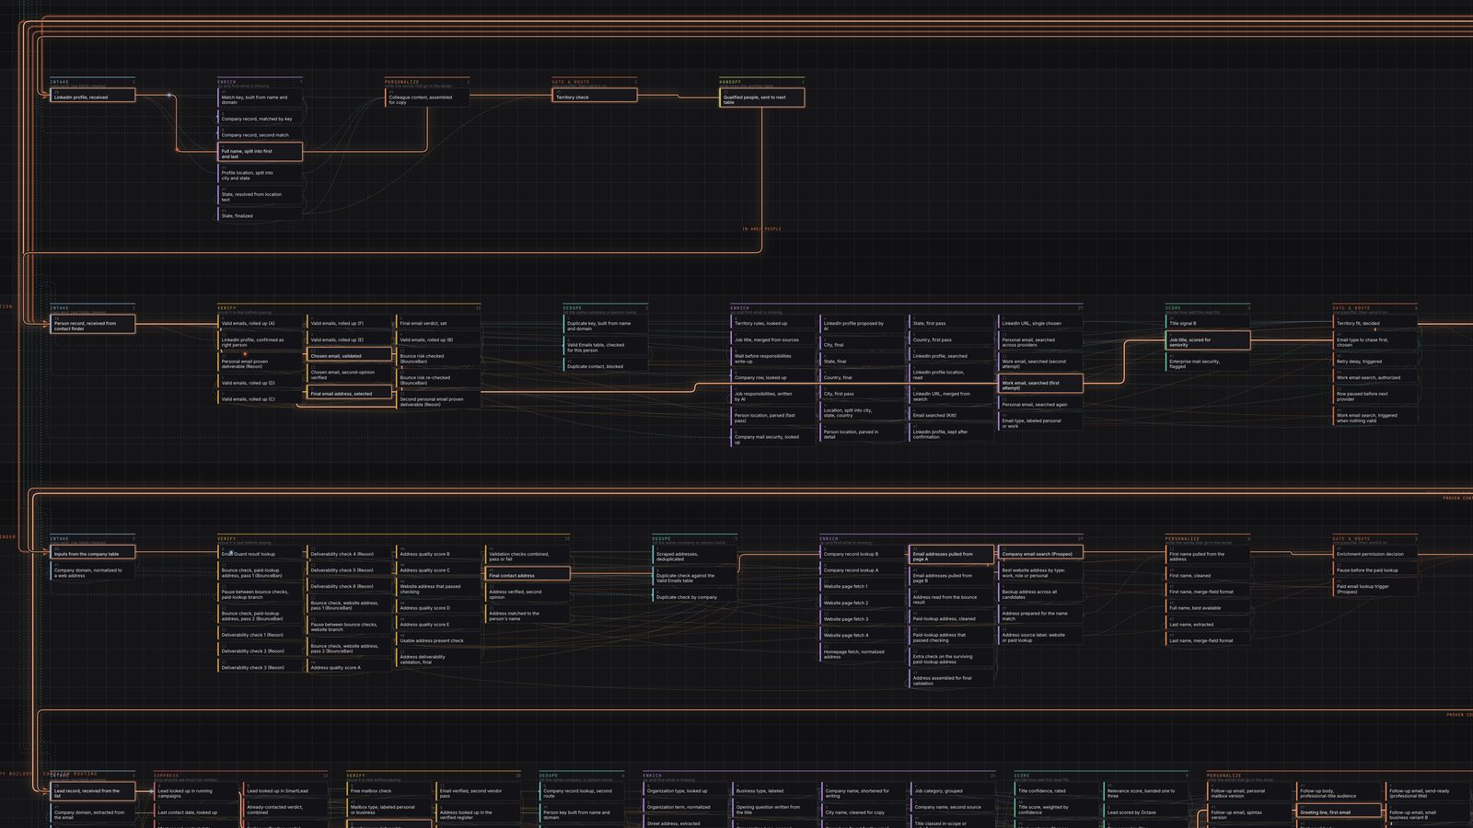Select 'Company record, matched by key' node
This screenshot has height=828, width=1473.
tap(261, 118)
